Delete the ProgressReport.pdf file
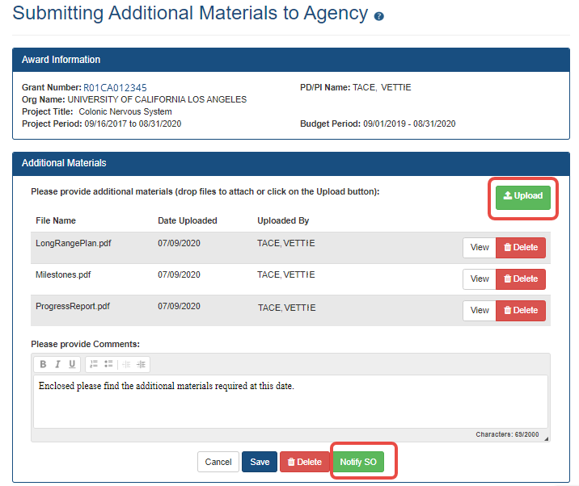This screenshot has width=579, height=486. 520,310
